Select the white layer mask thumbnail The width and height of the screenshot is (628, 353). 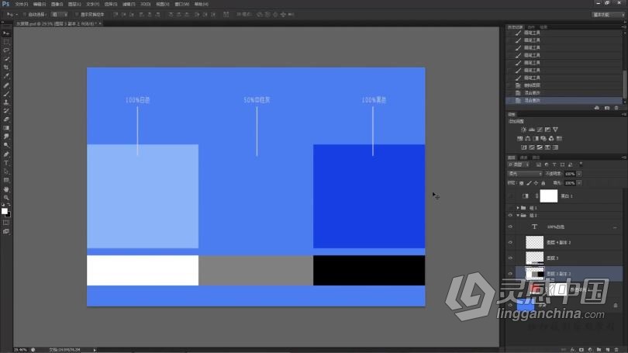[549, 196]
